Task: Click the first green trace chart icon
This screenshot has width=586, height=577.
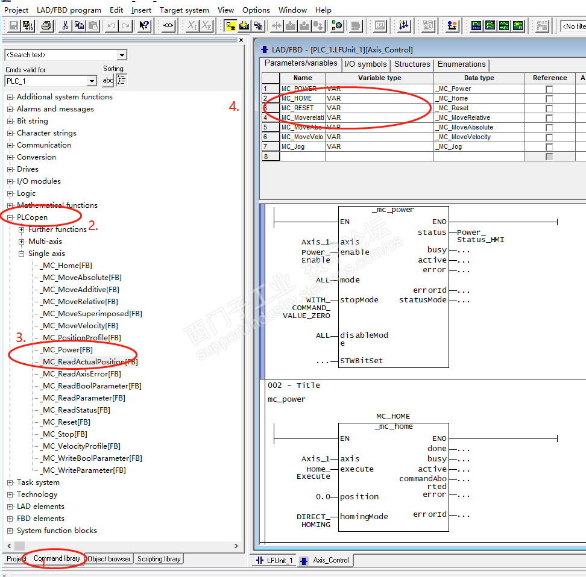Action: click(476, 26)
